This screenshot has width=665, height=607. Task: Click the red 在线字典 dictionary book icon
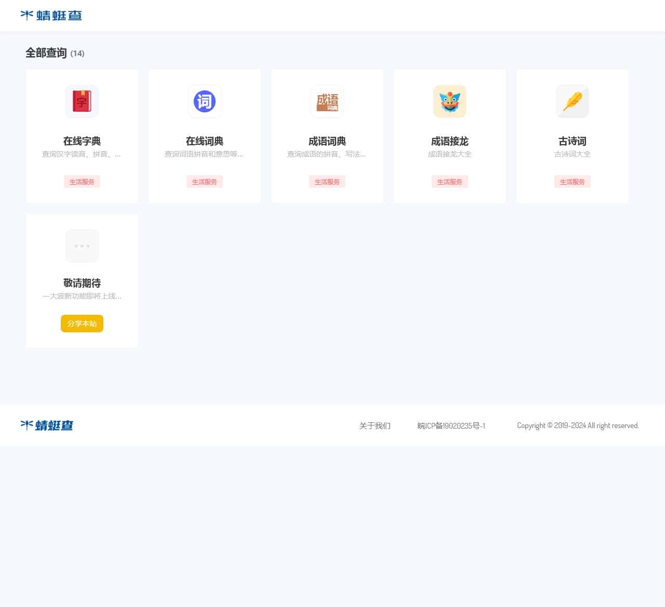click(x=82, y=101)
